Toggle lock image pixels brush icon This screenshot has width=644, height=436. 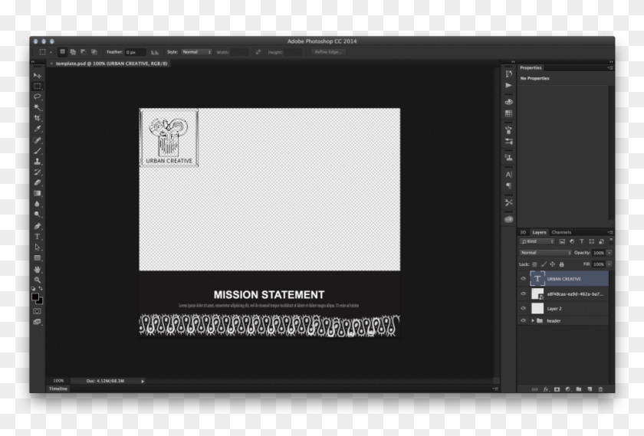[544, 264]
